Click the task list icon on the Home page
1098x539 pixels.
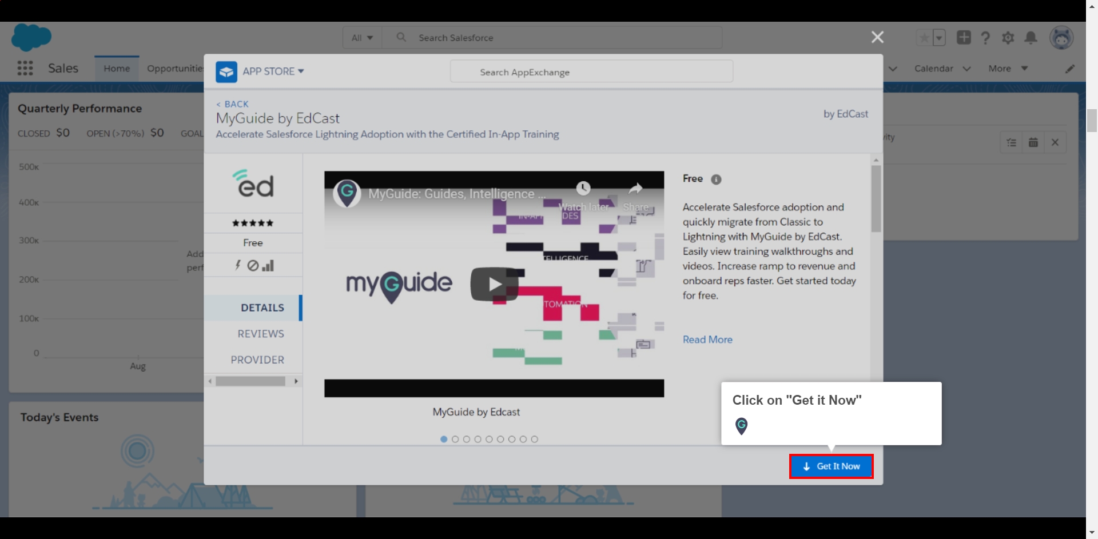[x=1011, y=142]
